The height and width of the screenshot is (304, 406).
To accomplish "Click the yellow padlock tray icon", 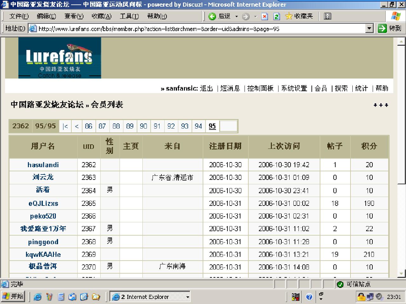I will coord(361,297).
